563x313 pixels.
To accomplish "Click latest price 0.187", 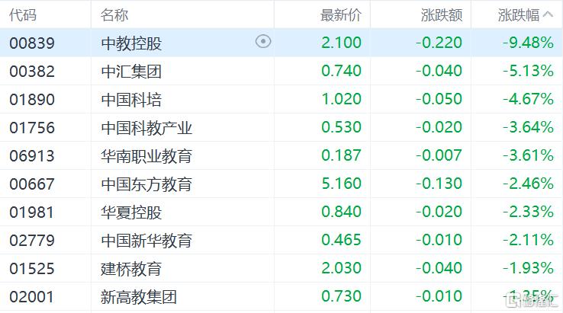I will coord(341,155).
